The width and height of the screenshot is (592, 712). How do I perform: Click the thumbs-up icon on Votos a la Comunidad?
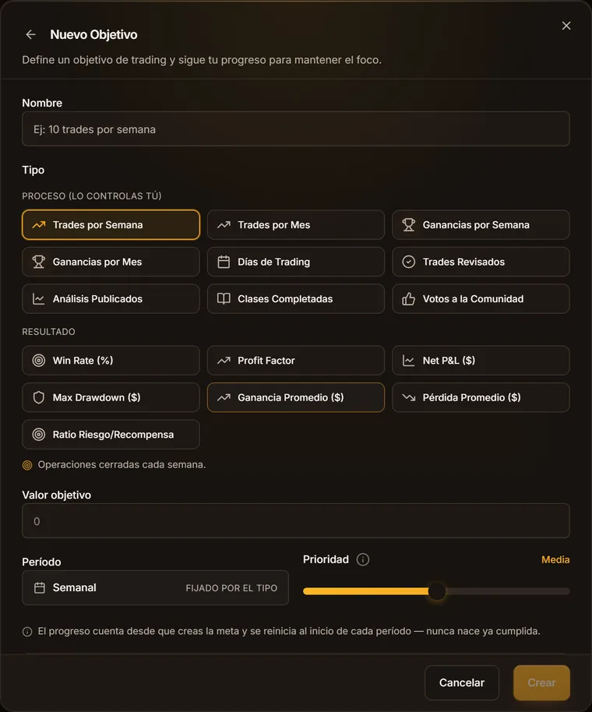click(x=409, y=299)
